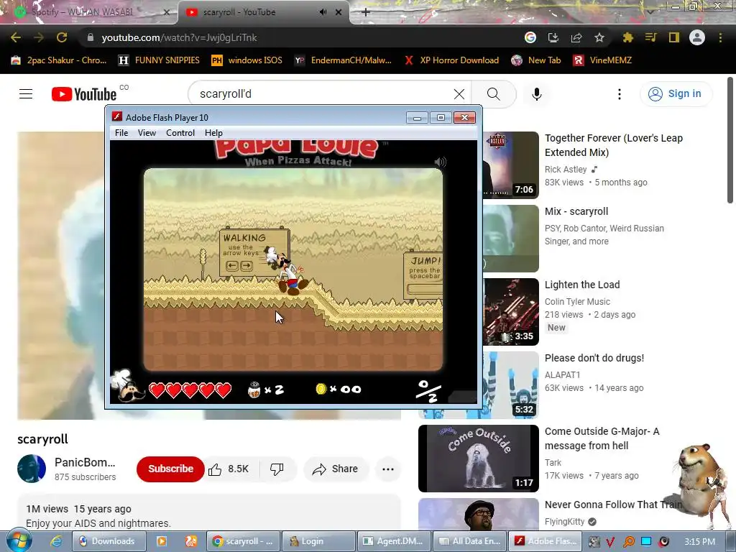Run the YouTube search magnifier button
This screenshot has width=736, height=552.
[493, 94]
